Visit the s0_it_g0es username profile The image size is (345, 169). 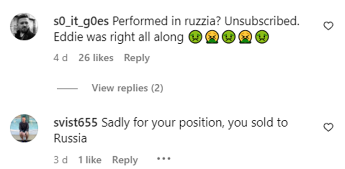[x=81, y=22]
